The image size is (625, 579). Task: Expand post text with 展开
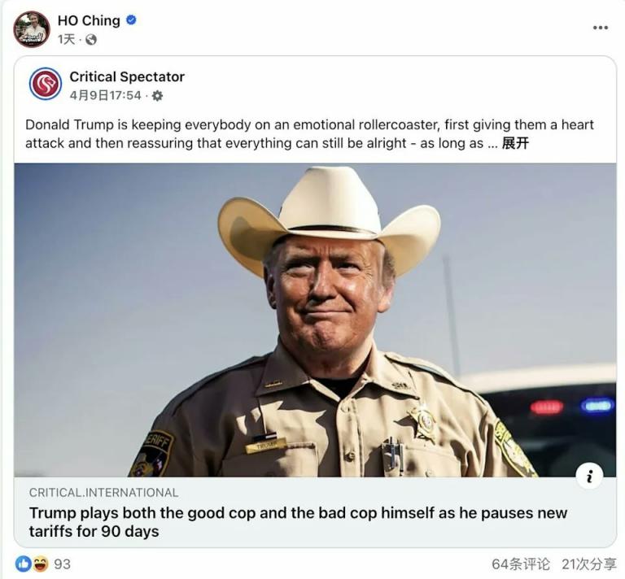[515, 143]
